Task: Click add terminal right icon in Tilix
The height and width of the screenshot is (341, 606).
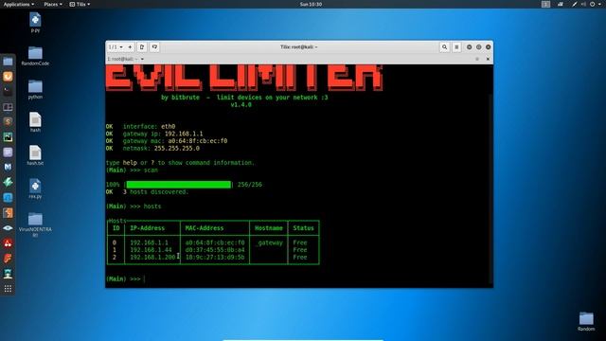Action: 142,47
